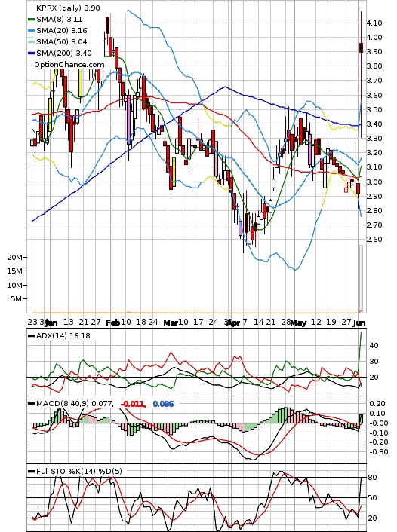The width and height of the screenshot is (397, 532).
Task: Click the ADX(14) 16.18 indicator label
Action: tap(63, 336)
